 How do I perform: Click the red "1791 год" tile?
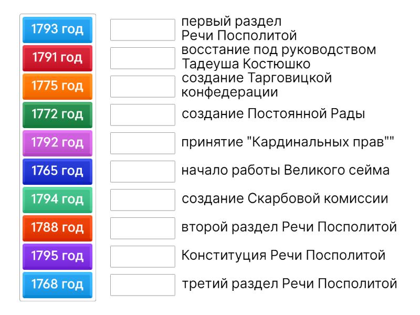tap(58, 58)
